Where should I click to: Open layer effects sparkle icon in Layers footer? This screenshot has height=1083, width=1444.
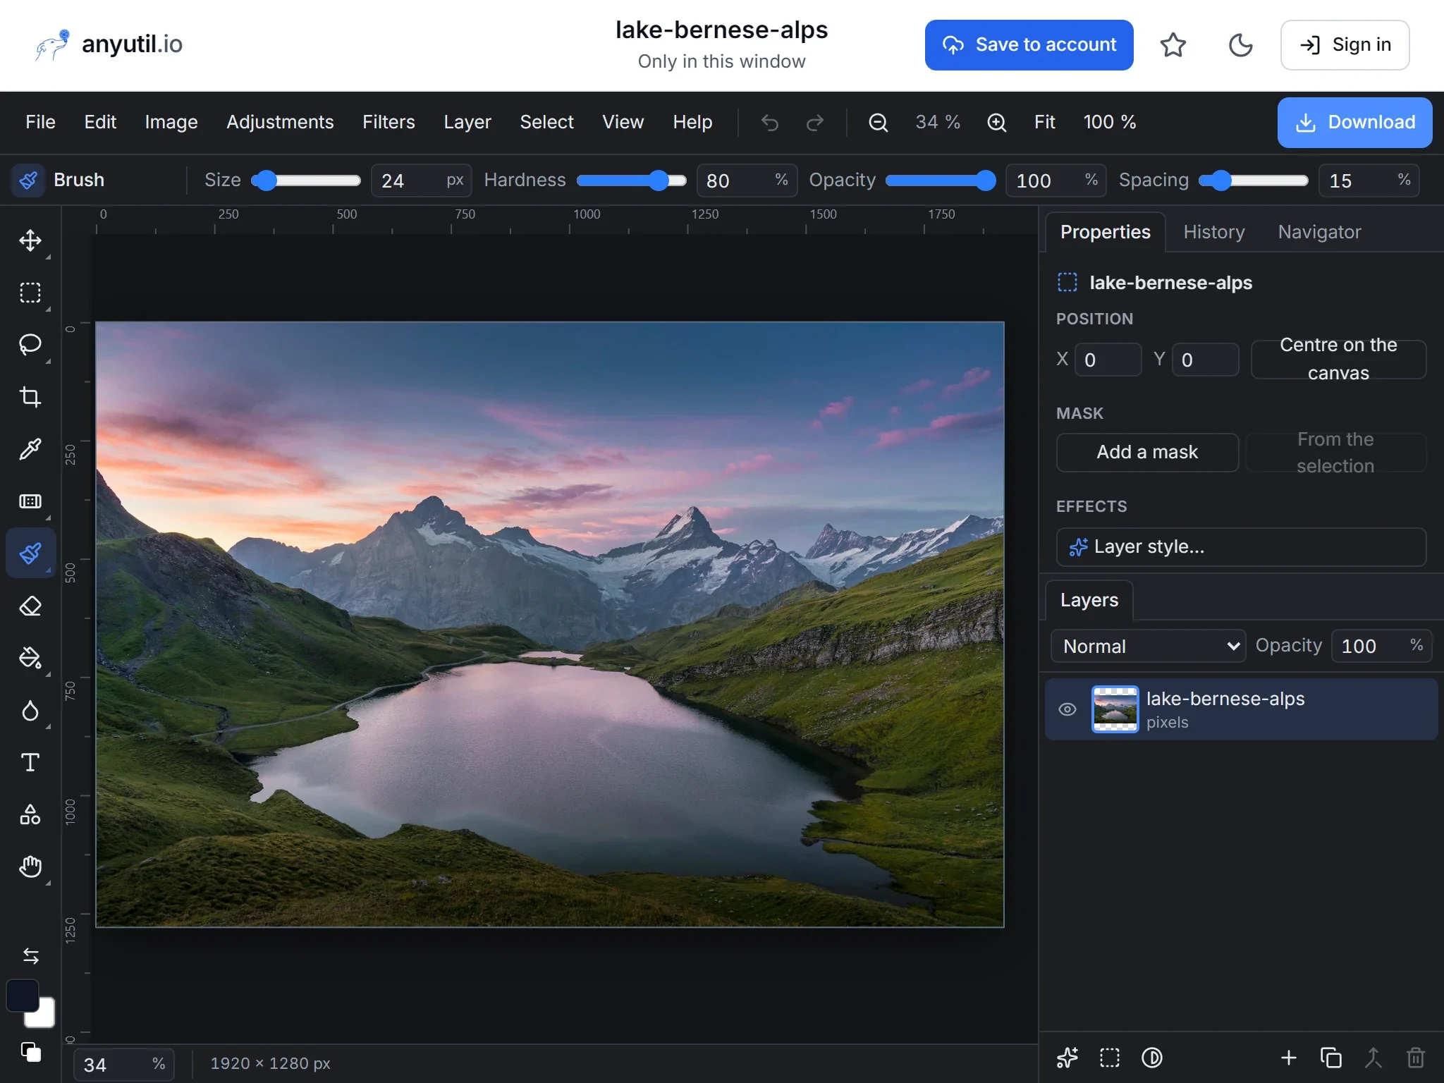[1067, 1058]
